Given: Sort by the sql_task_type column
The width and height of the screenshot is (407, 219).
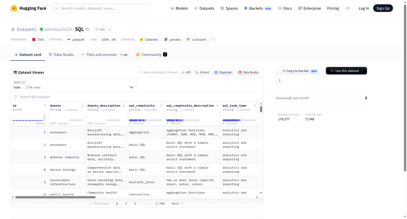Looking at the screenshot, I should point(255,106).
